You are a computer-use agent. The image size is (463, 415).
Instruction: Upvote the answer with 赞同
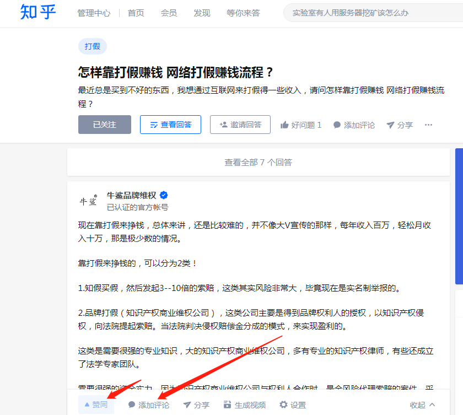tap(96, 405)
